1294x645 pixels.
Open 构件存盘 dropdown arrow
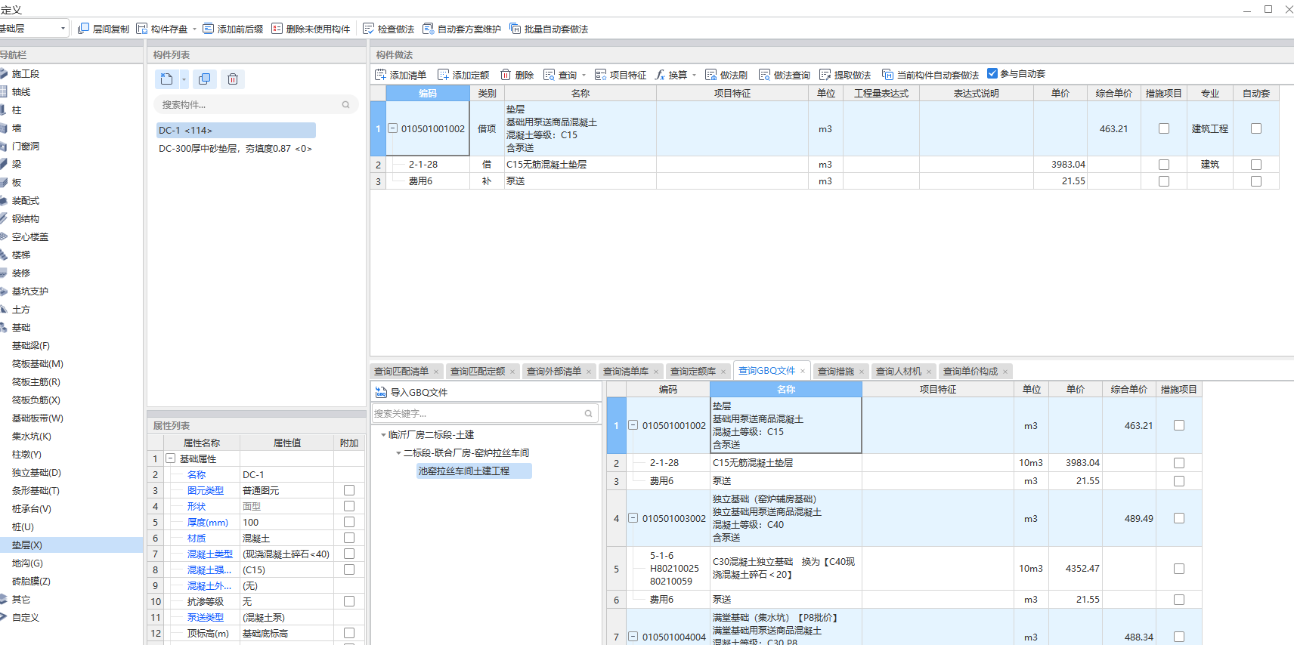pos(194,29)
